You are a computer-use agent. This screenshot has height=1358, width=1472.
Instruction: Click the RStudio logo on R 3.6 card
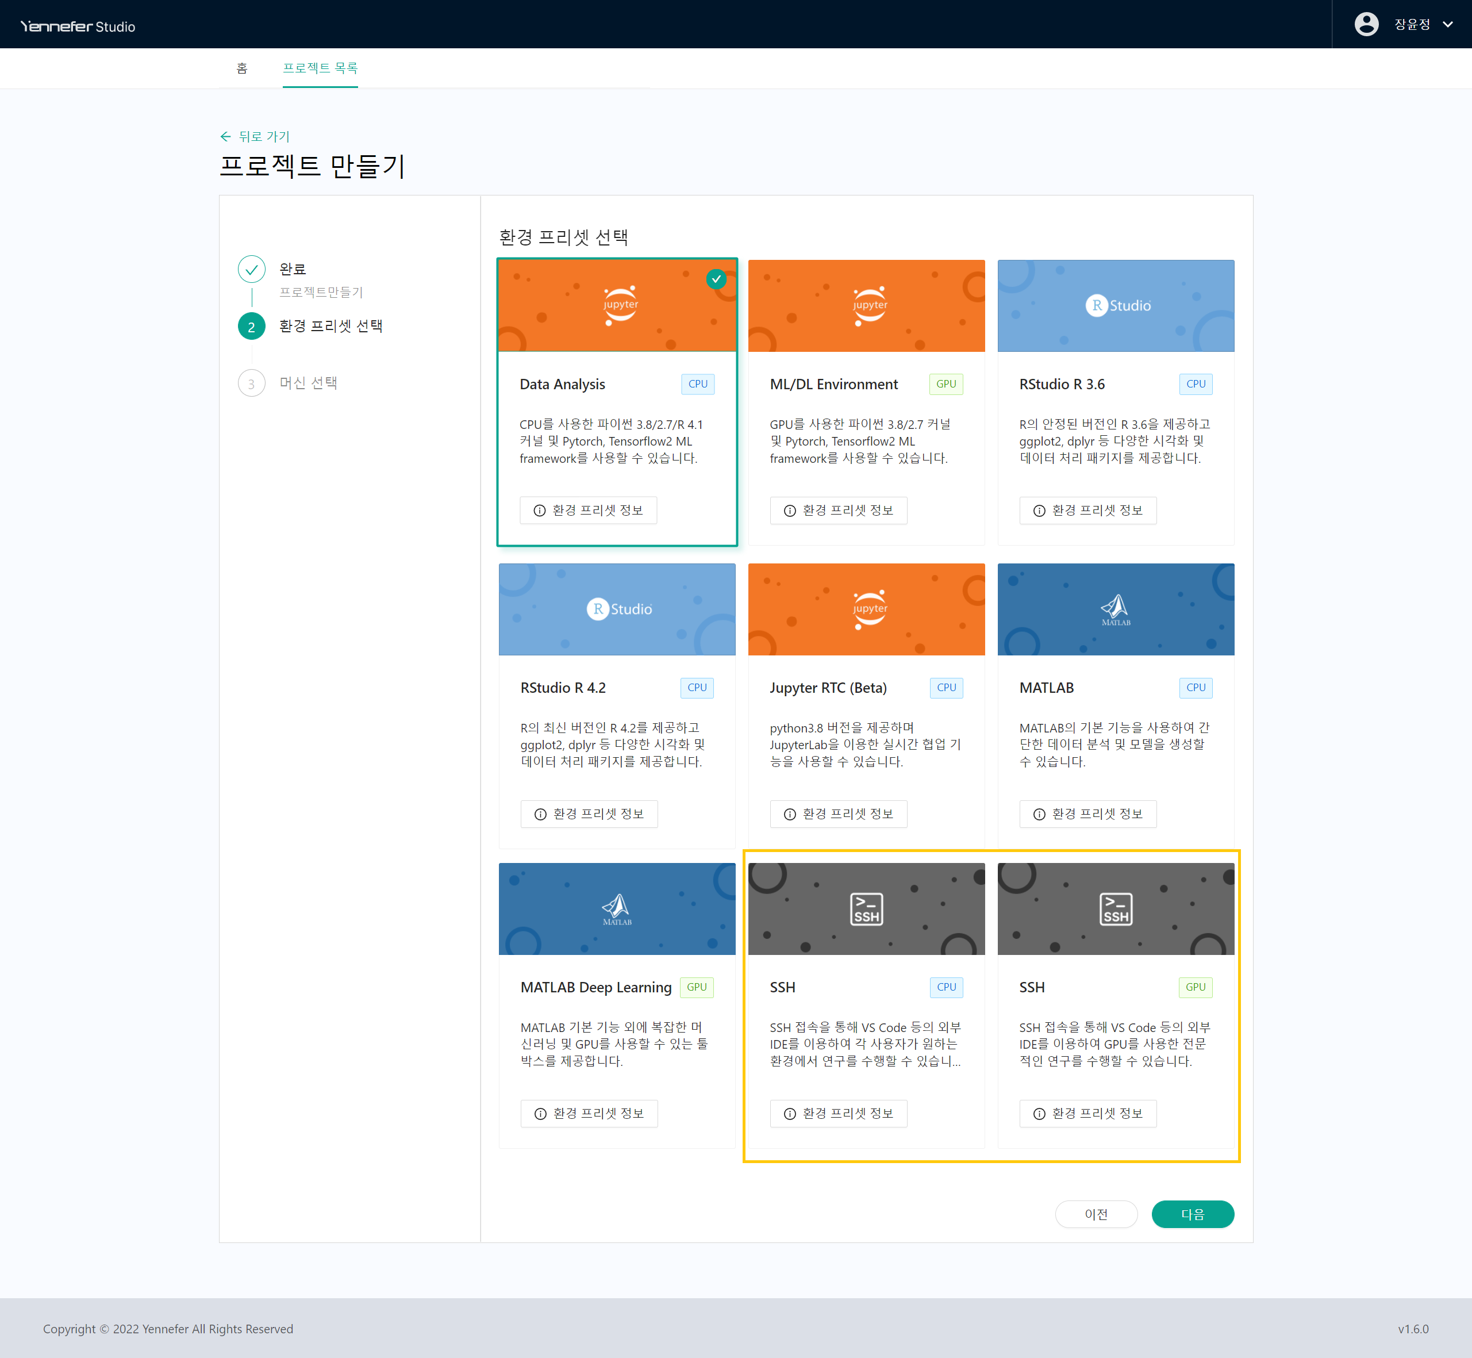tap(1117, 306)
